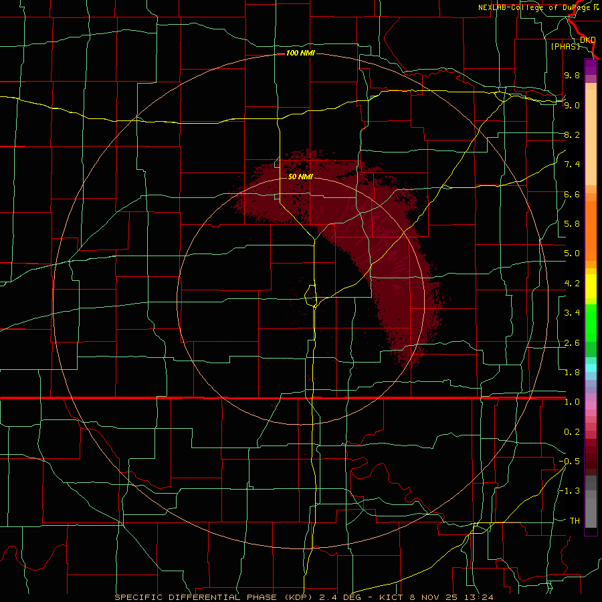The width and height of the screenshot is (602, 602).
Task: Click the 5.0 legend value
Action: (572, 254)
